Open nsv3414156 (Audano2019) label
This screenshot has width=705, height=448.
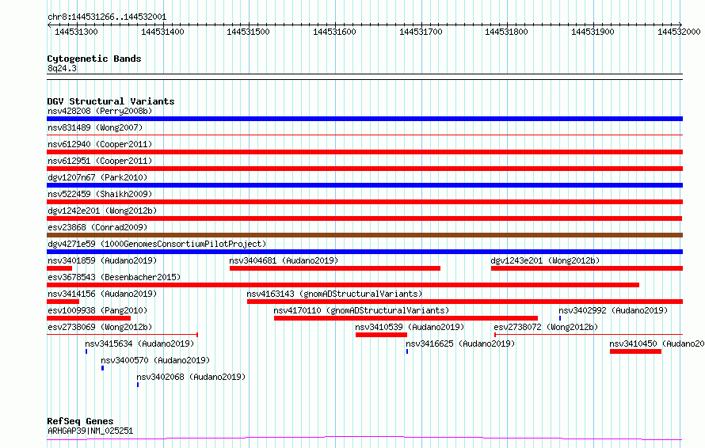tap(102, 294)
